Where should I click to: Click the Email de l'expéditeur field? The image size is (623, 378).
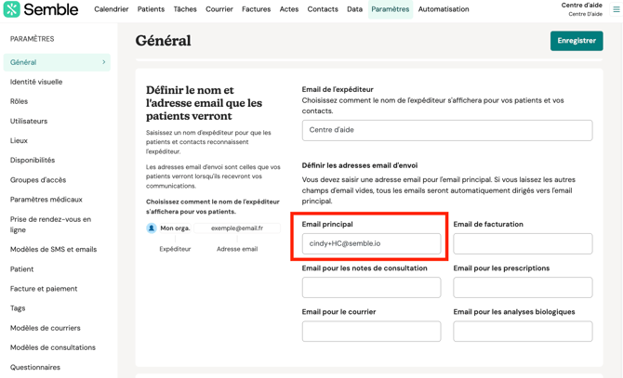pyautogui.click(x=446, y=130)
